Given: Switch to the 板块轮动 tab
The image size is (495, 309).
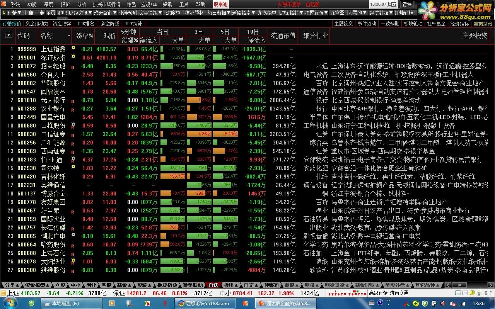Looking at the screenshot, I should [413, 24].
